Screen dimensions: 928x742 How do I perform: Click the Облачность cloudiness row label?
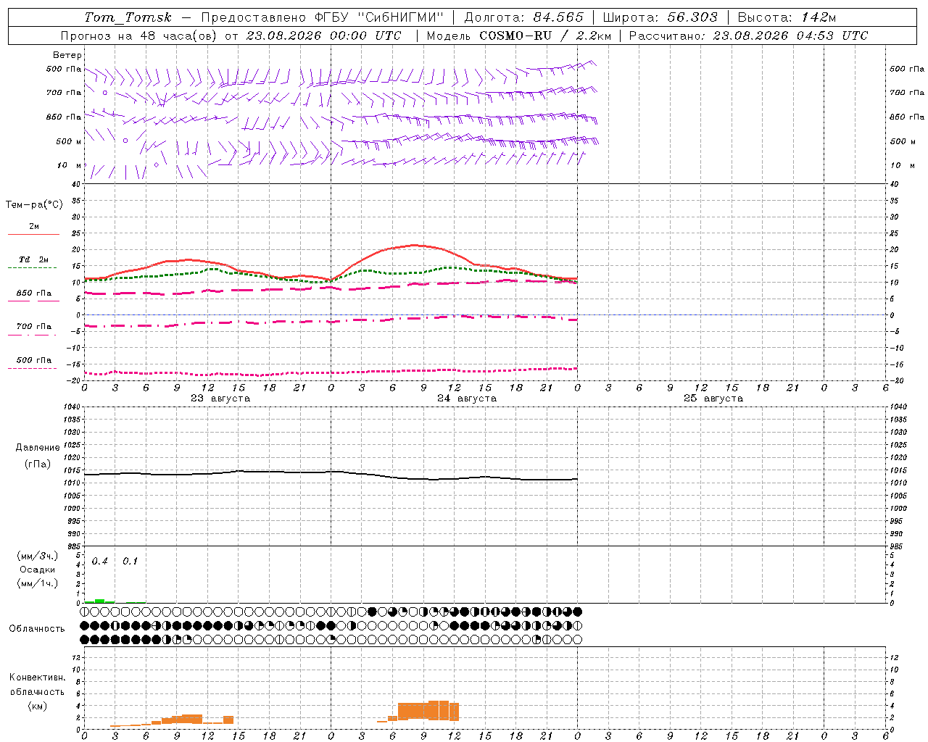[37, 628]
